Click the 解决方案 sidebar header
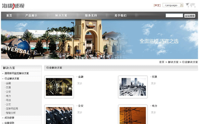Image resolution: width=199 pixels, height=124 pixels. pos(9,68)
